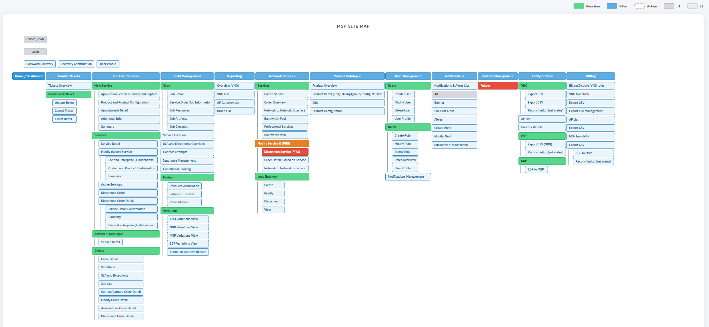Open the Load Balancer function group

pos(282,176)
